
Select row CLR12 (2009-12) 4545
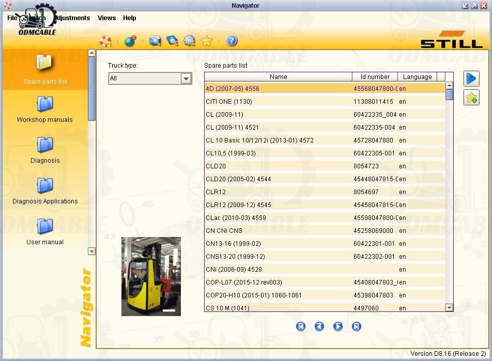(x=325, y=205)
